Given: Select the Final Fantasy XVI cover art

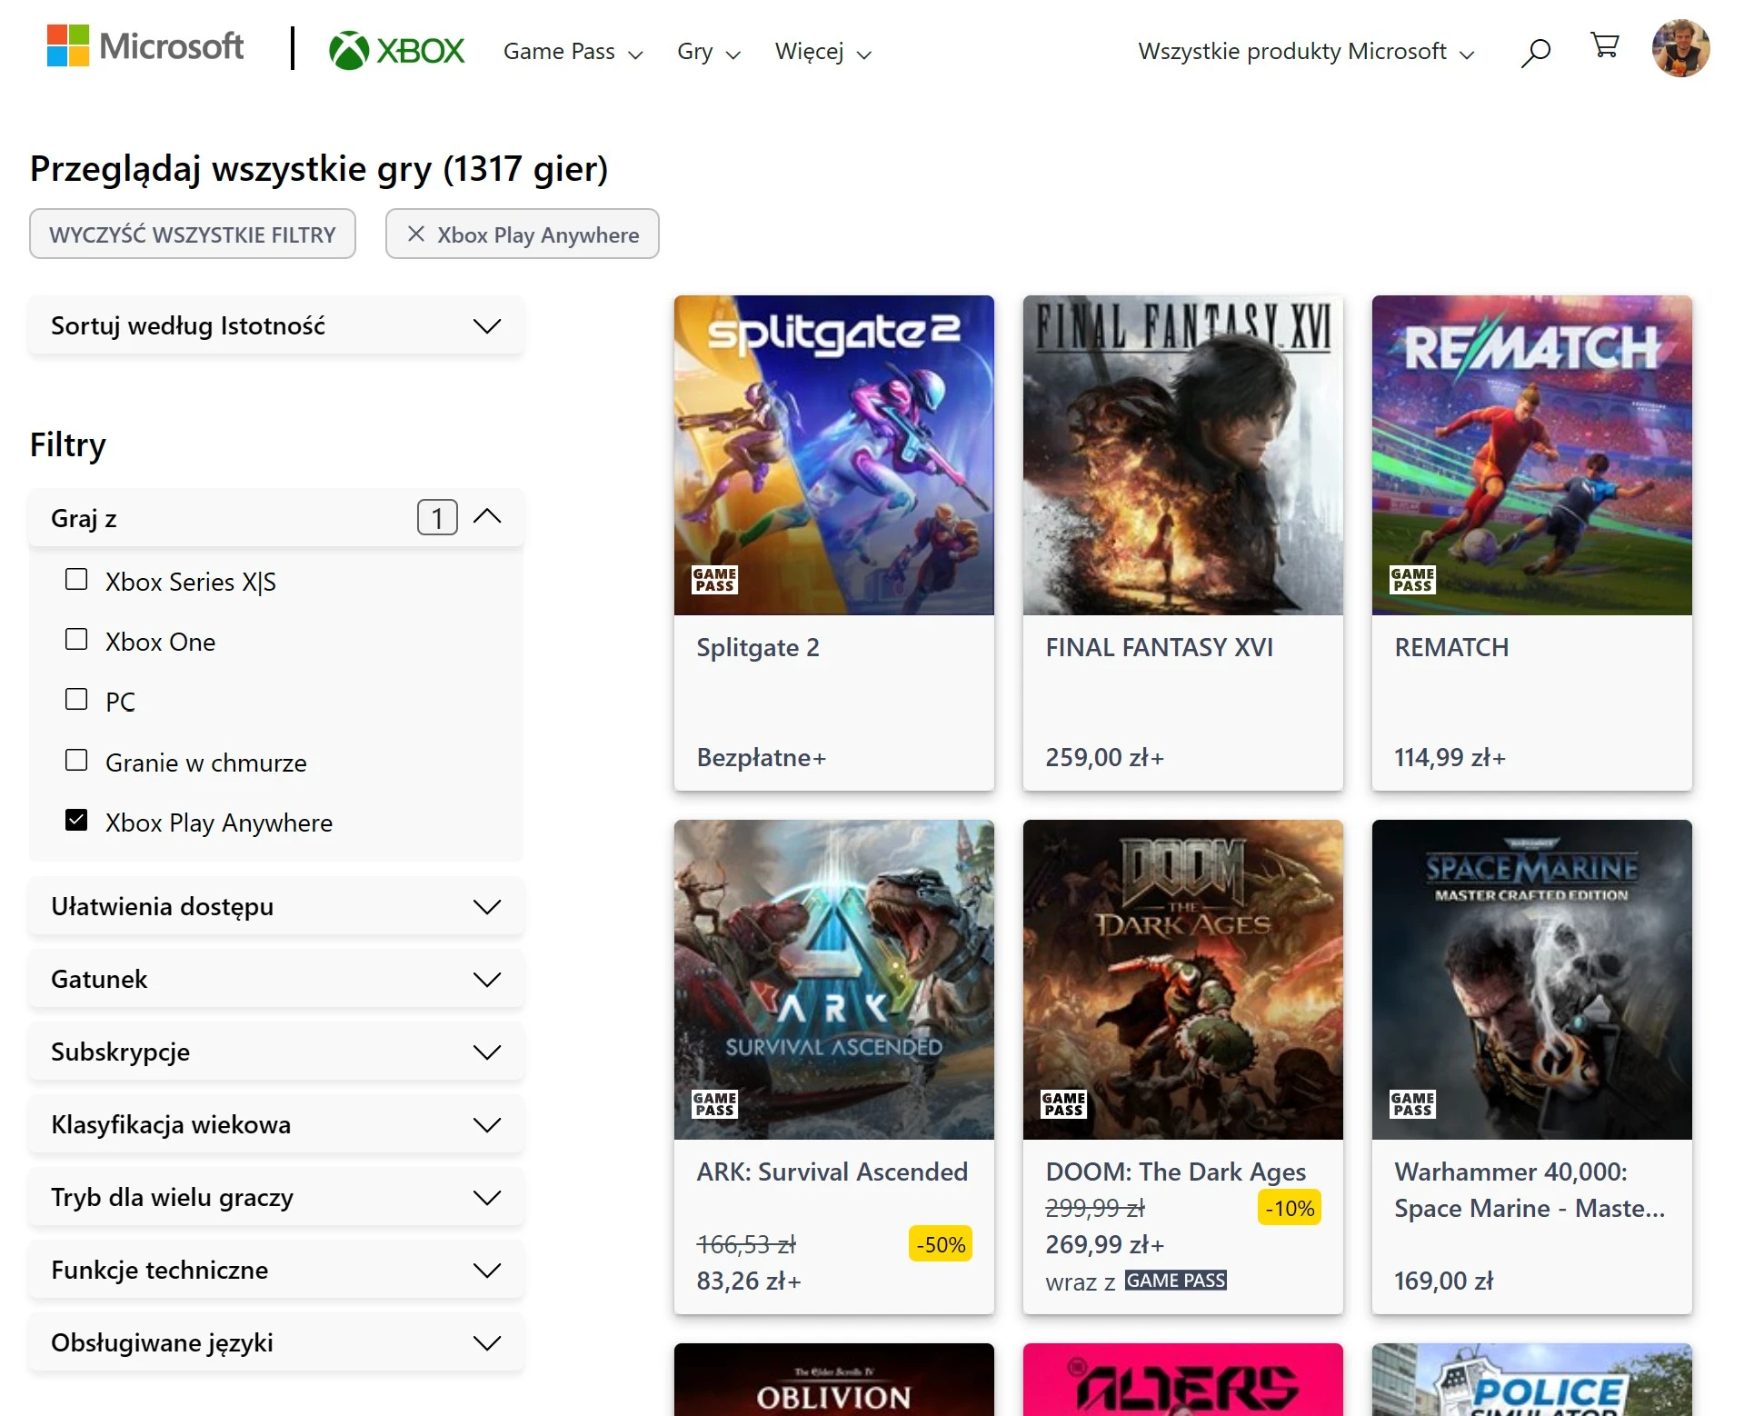Looking at the screenshot, I should click(1183, 455).
